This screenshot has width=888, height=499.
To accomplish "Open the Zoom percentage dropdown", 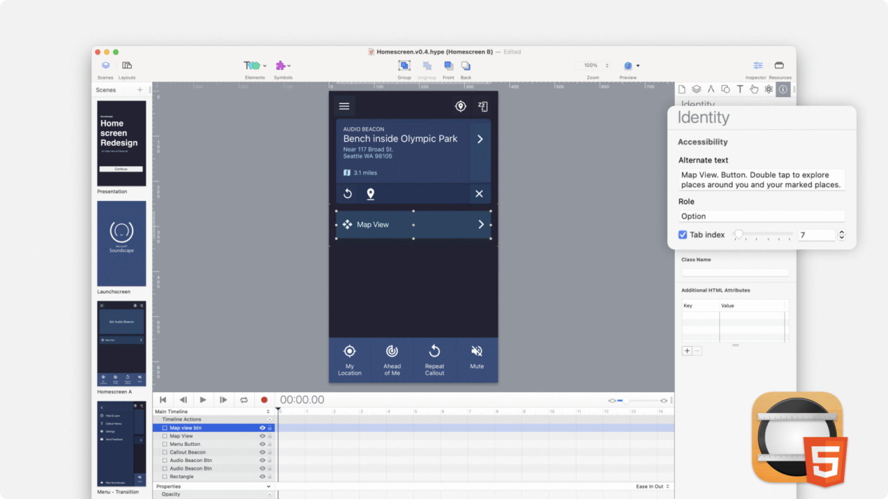I will (593, 66).
